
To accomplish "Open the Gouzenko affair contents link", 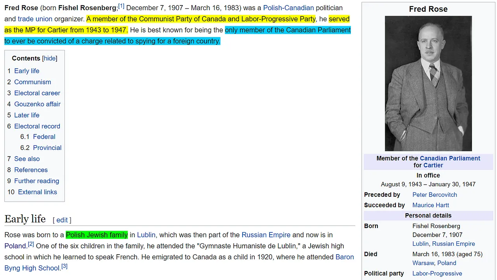I will pos(37,104).
